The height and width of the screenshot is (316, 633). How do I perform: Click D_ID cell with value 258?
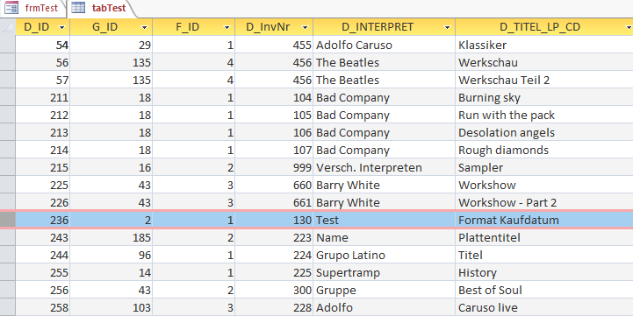pos(43,307)
